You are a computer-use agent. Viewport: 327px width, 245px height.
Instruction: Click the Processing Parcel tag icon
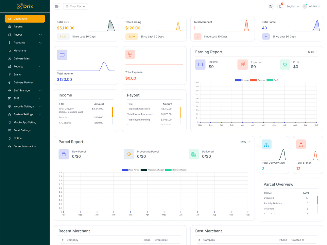pyautogui.click(x=129, y=155)
